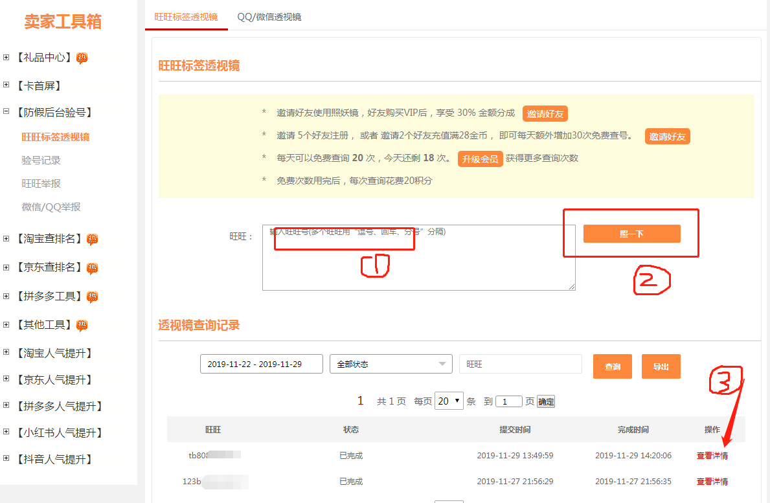The image size is (770, 503).
Task: Expand the 卡首屏 section
Action: click(6, 85)
